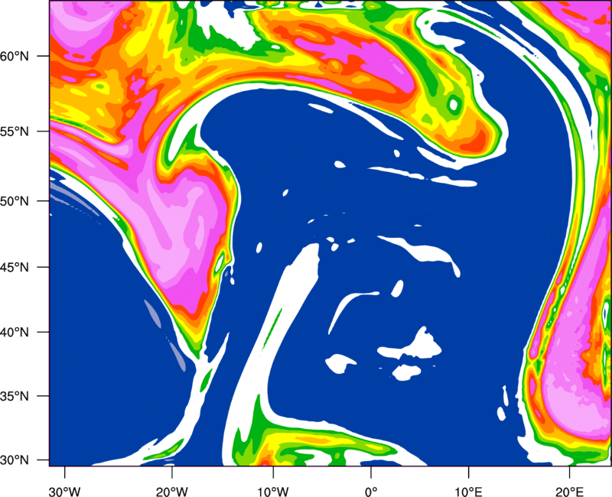Click the 10°W longitude label
The height and width of the screenshot is (497, 612).
point(272,492)
